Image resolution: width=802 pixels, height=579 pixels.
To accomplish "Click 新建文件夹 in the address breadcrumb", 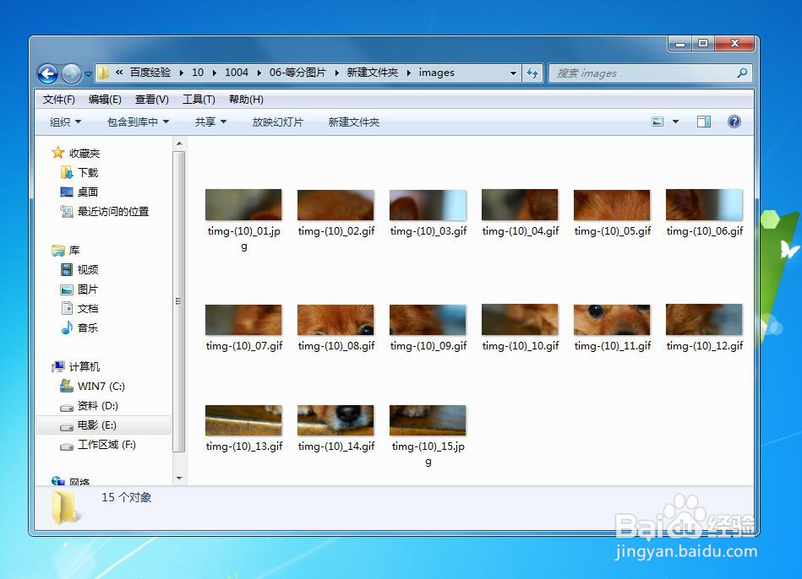I will point(373,73).
